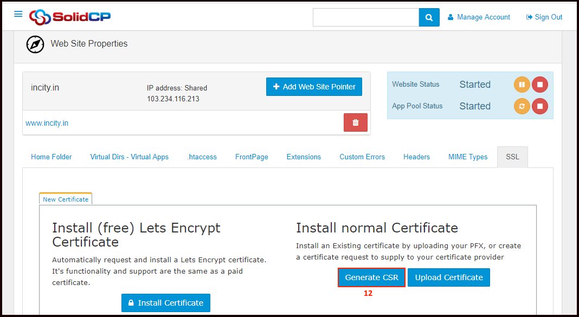Pause the website using orange pause icon

point(522,85)
